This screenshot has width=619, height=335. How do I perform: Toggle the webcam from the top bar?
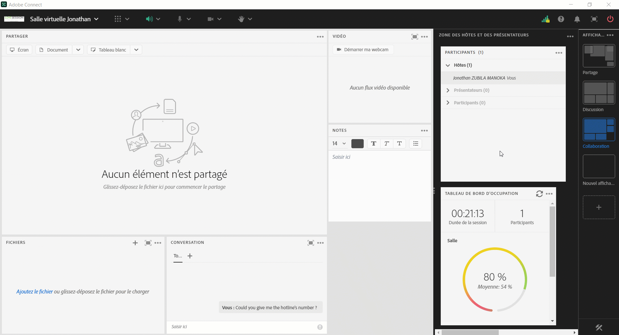click(211, 19)
